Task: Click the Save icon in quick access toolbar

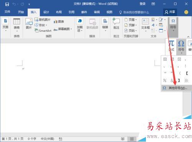Action: tap(7, 4)
